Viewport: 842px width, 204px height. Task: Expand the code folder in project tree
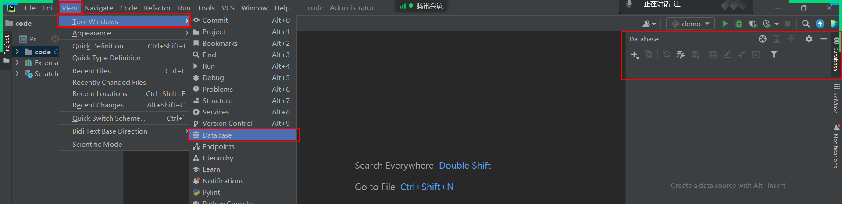(17, 52)
